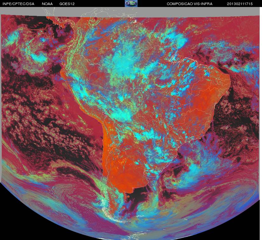Click the COMPOSICAO VIS-INFRA title text
The height and width of the screenshot is (240, 262).
(x=190, y=4)
